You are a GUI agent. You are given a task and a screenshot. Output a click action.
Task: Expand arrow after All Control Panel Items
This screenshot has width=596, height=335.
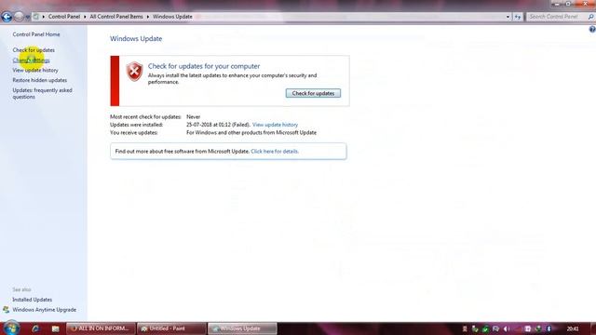148,17
